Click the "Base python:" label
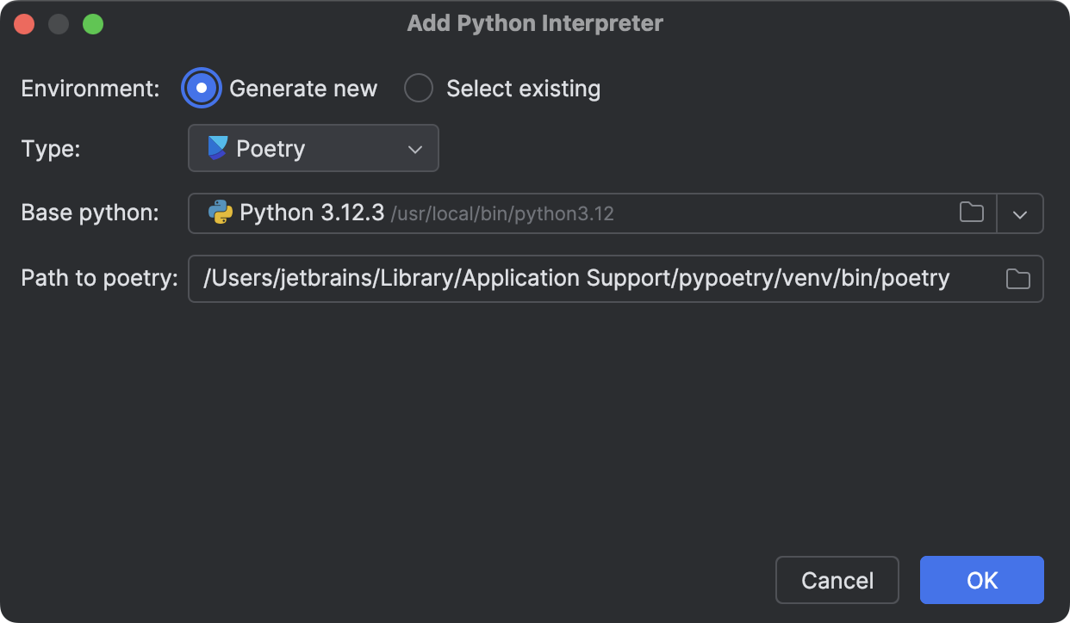 [90, 213]
